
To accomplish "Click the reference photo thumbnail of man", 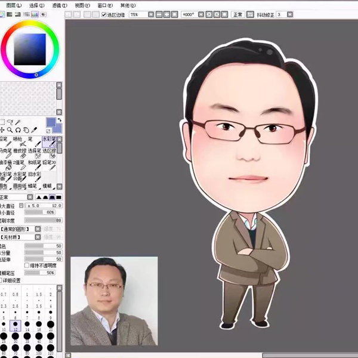I will click(114, 301).
